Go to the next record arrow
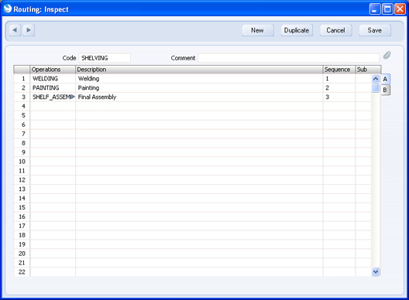The width and height of the screenshot is (409, 300). click(x=29, y=30)
